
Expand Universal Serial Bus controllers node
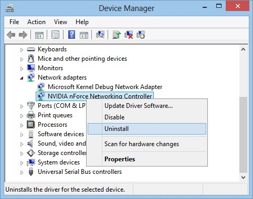pyautogui.click(x=22, y=172)
